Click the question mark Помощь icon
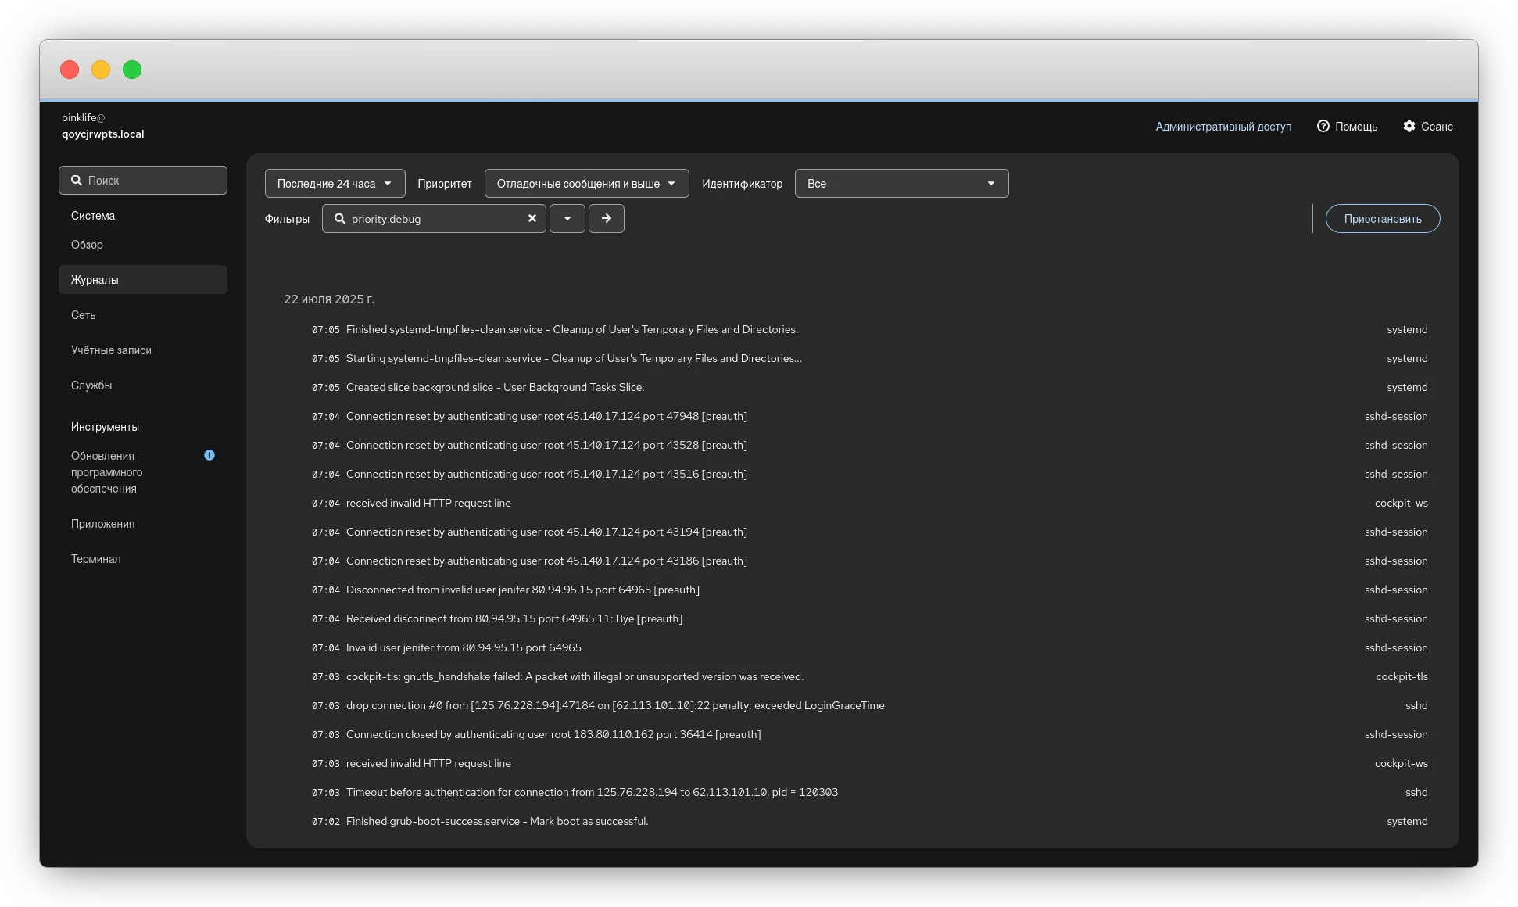This screenshot has width=1518, height=907. tap(1323, 126)
